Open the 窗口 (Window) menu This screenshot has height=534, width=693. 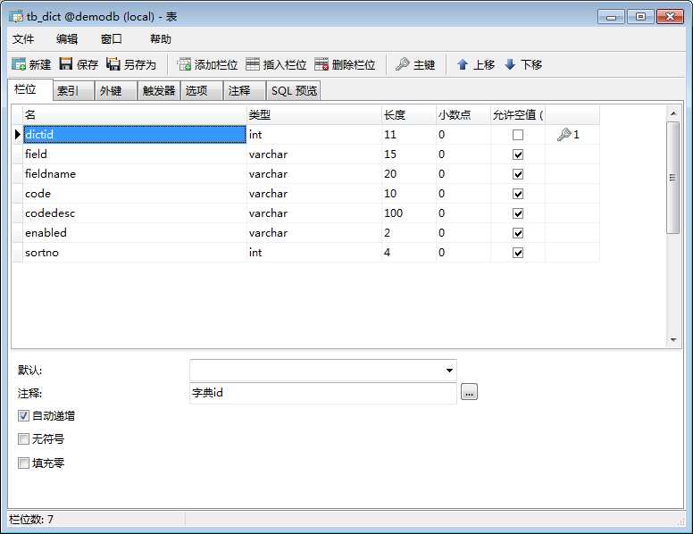(x=112, y=39)
